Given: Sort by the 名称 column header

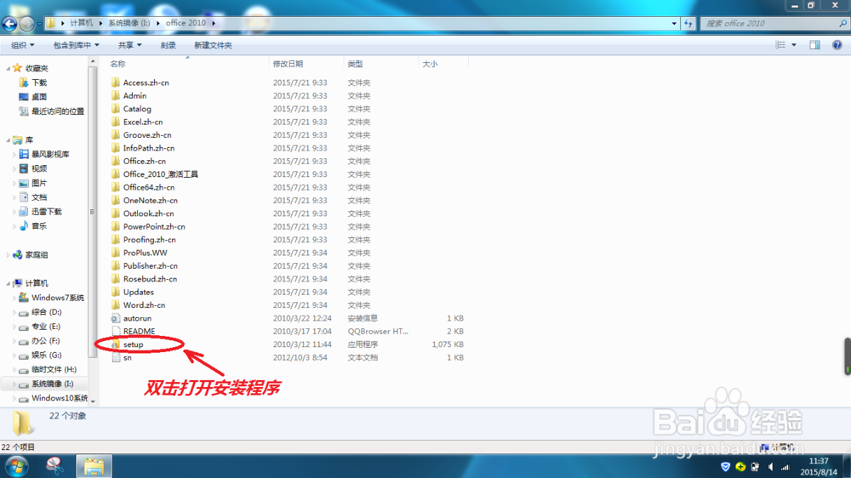Looking at the screenshot, I should [117, 64].
